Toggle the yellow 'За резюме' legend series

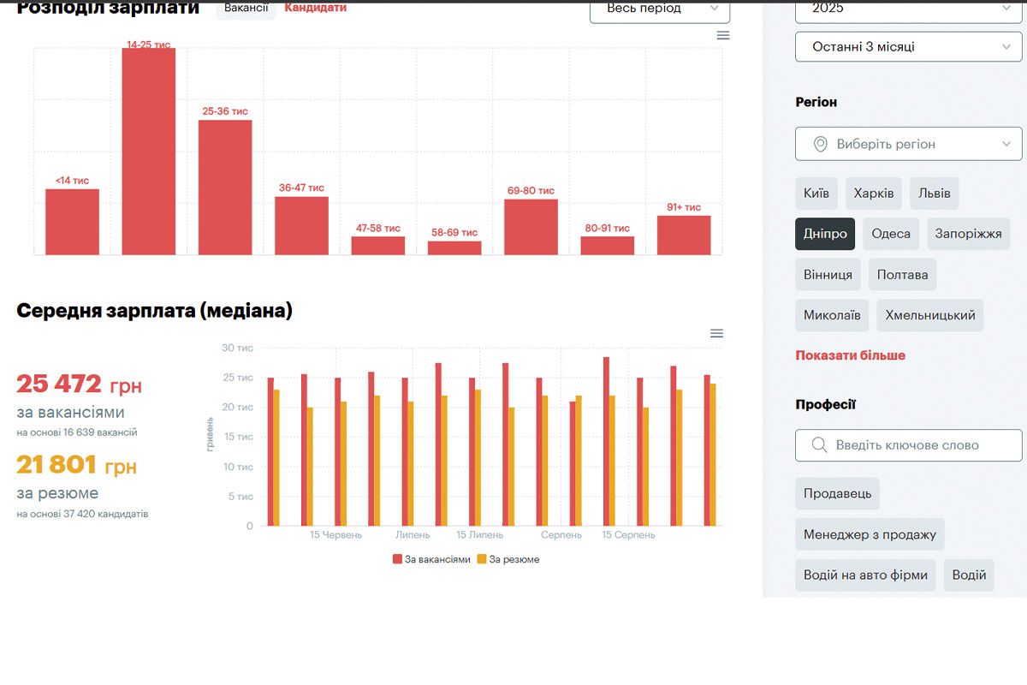508,559
